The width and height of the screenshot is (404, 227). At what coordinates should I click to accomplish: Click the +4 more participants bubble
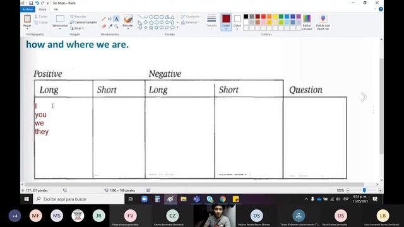click(15, 216)
